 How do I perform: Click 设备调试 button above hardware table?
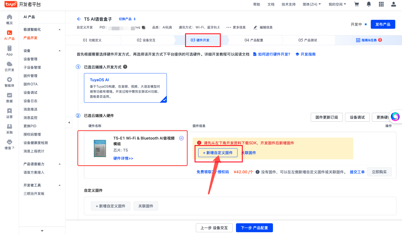pos(357,117)
